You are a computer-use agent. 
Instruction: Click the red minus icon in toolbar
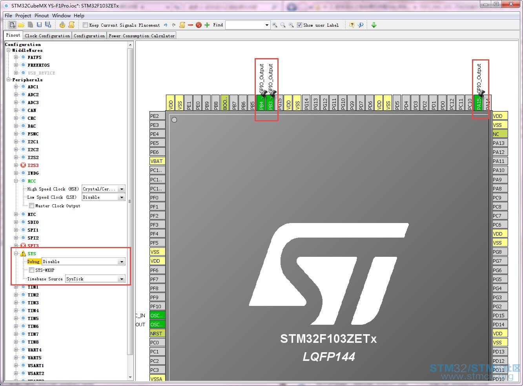[190, 25]
